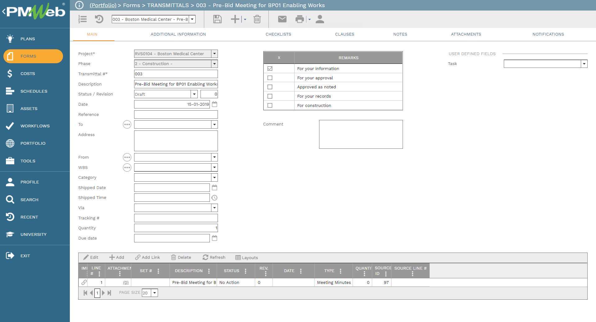Viewport: 596px width, 322px height.
Task: Expand the Category dropdown
Action: point(214,178)
